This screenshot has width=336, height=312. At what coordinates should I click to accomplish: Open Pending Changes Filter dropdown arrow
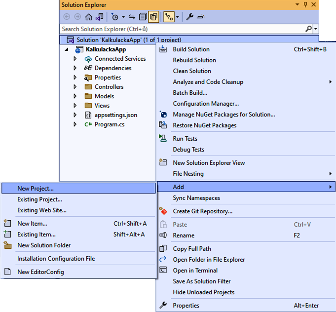[123, 17]
